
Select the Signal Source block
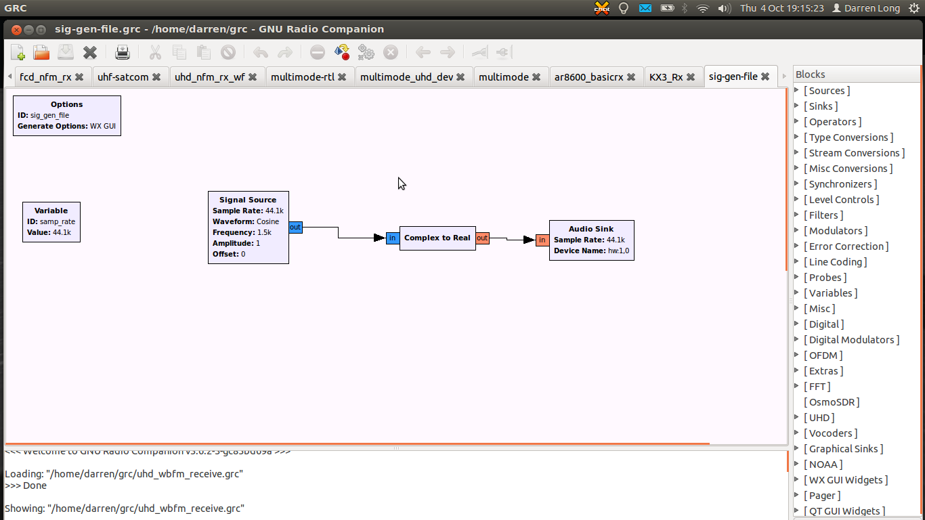pyautogui.click(x=248, y=227)
